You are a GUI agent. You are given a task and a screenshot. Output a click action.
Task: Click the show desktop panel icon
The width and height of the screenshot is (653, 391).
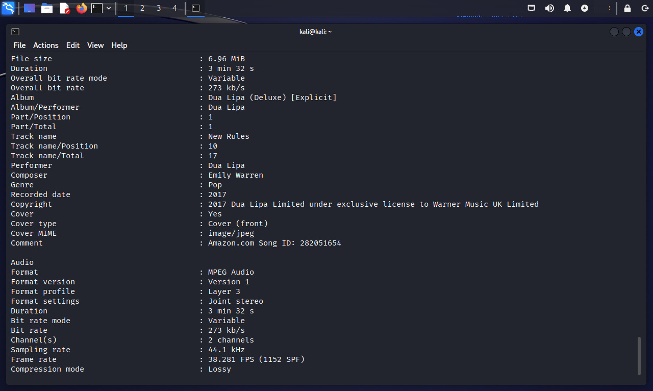(x=30, y=8)
